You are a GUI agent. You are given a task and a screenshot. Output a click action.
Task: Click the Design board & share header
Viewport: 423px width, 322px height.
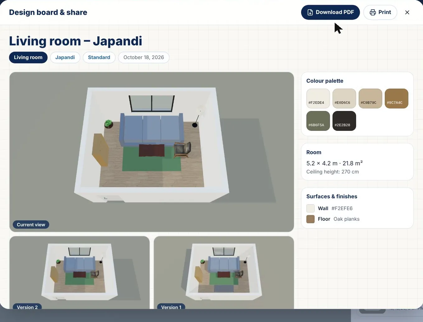[48, 12]
